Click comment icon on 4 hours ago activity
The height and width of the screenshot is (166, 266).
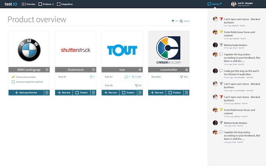(x=221, y=70)
